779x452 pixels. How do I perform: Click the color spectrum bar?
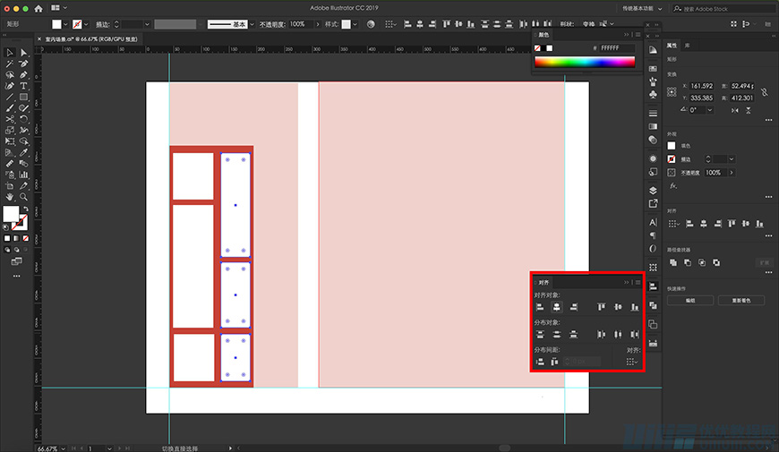click(x=585, y=62)
